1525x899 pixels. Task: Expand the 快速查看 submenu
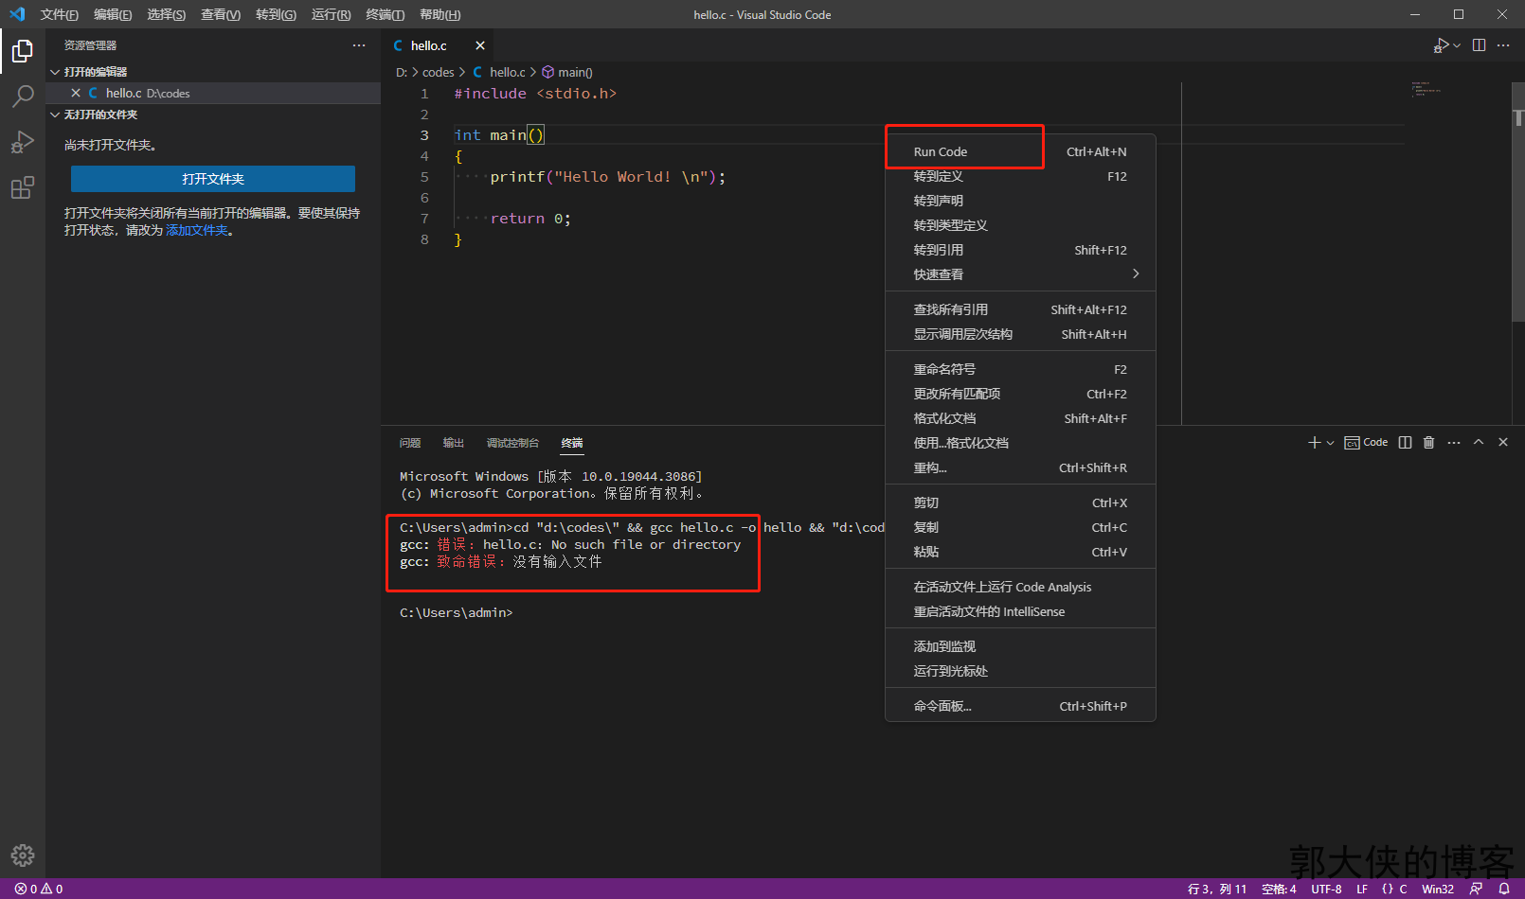point(1020,274)
